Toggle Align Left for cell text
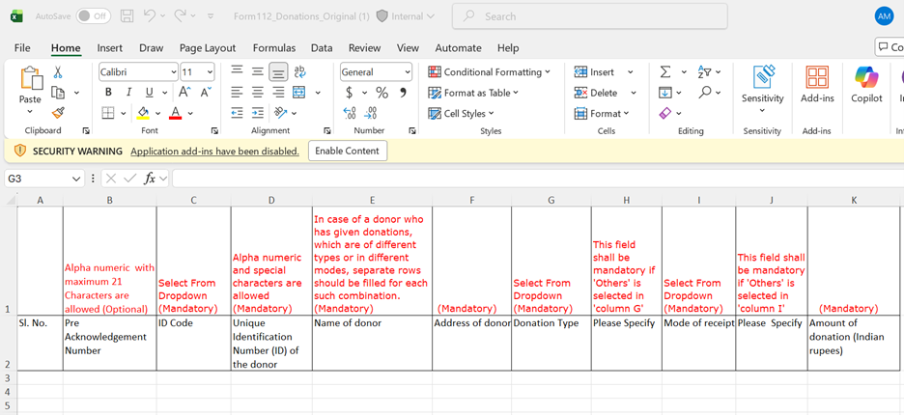Screen dimensions: 904x415 (237, 93)
